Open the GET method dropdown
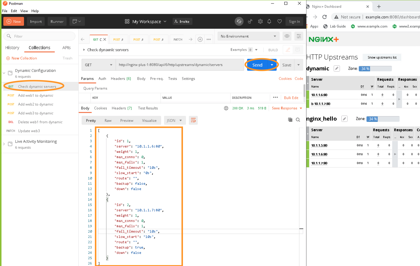The width and height of the screenshot is (420, 266). coord(99,65)
